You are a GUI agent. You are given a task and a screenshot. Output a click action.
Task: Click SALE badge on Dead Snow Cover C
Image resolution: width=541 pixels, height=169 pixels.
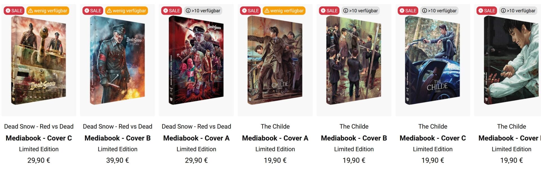click(x=14, y=11)
